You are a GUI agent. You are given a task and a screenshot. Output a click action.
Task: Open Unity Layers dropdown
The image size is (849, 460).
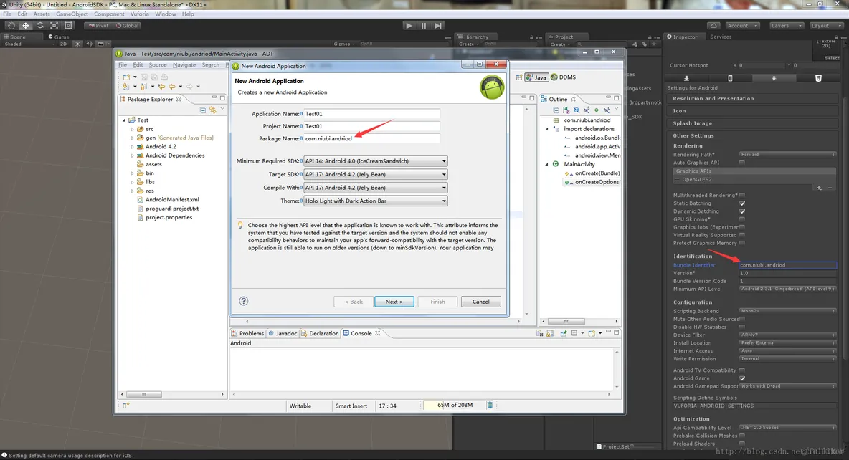point(786,25)
